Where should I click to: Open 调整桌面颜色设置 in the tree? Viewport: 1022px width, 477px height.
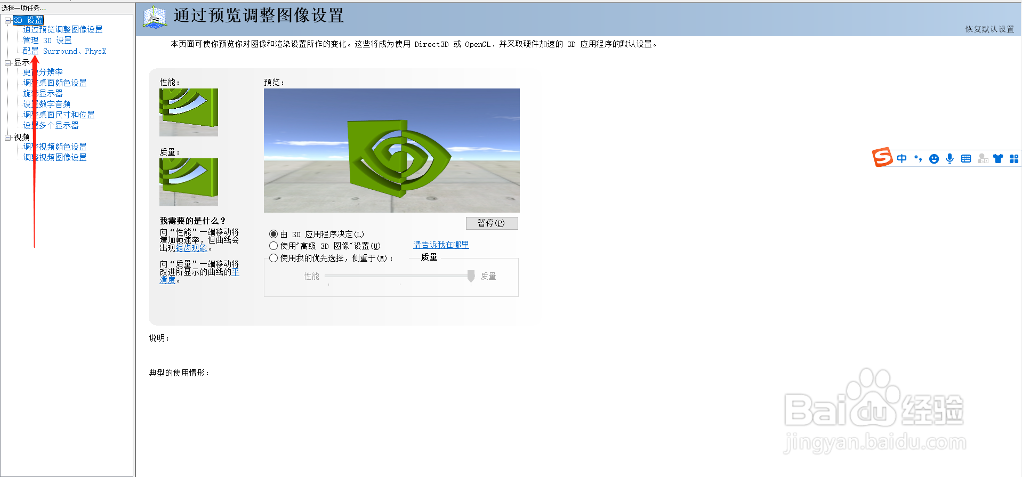click(x=54, y=83)
